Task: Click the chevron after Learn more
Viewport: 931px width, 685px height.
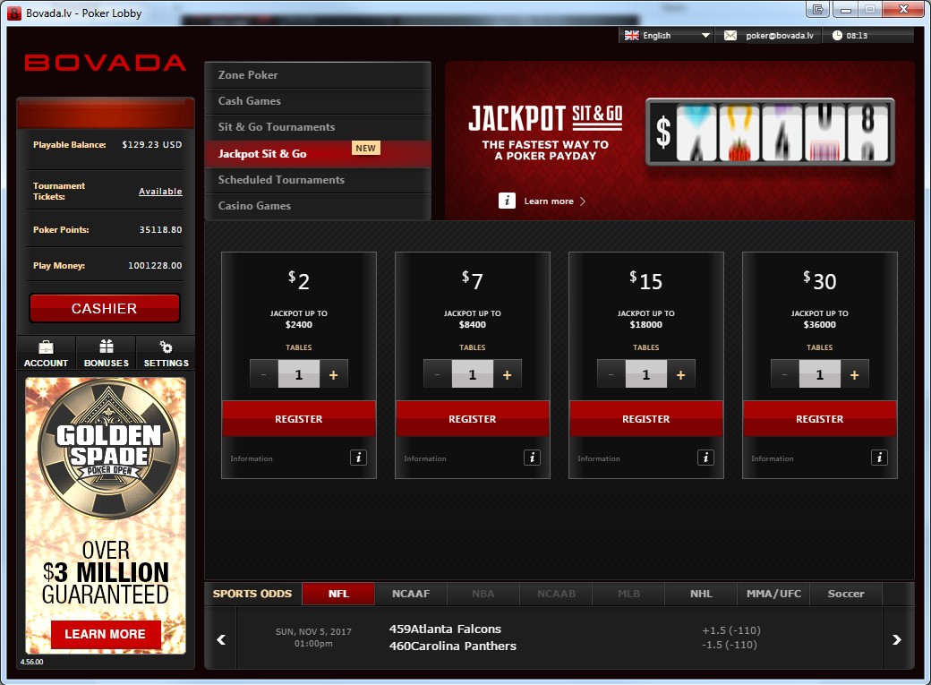Action: [583, 201]
